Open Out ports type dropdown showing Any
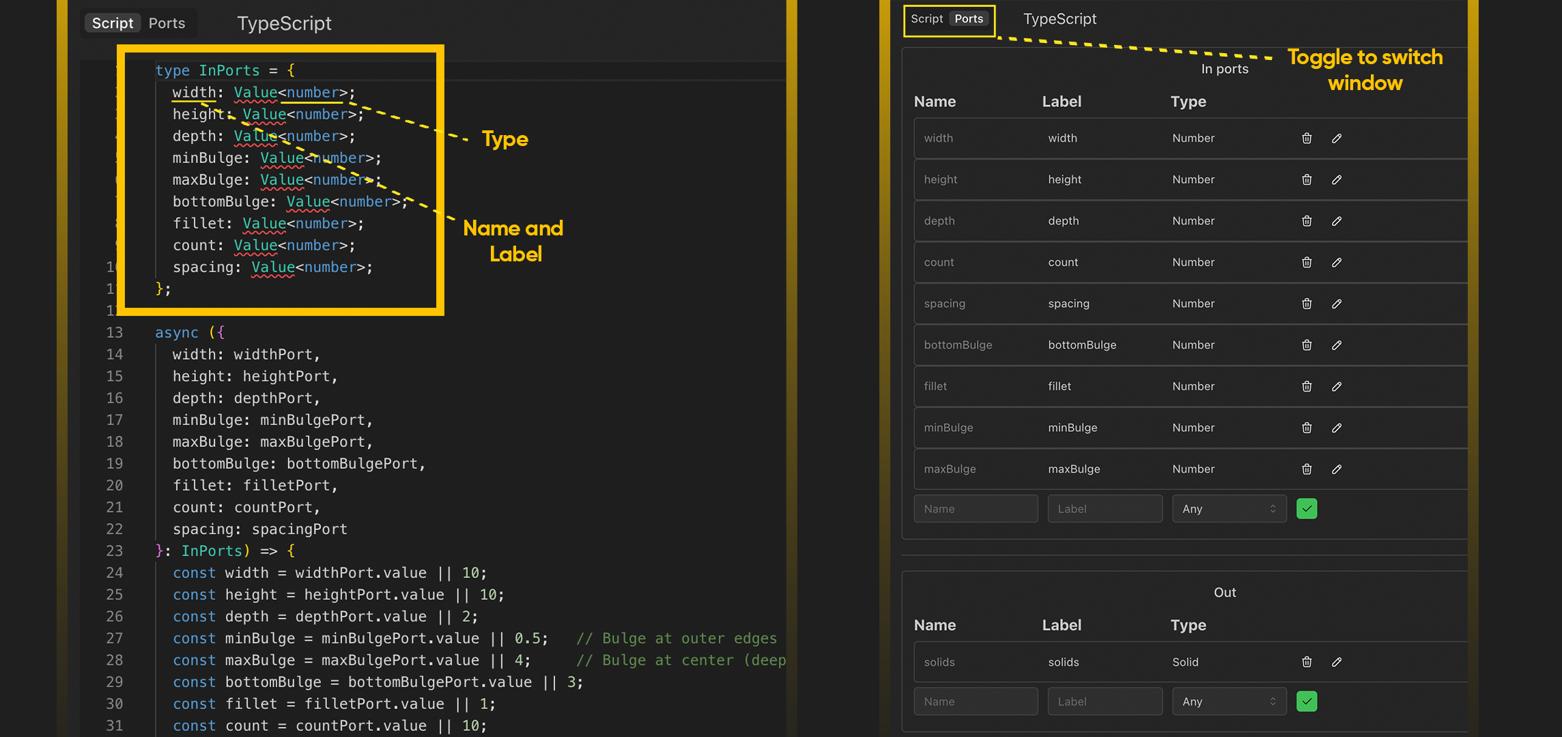 [x=1229, y=702]
